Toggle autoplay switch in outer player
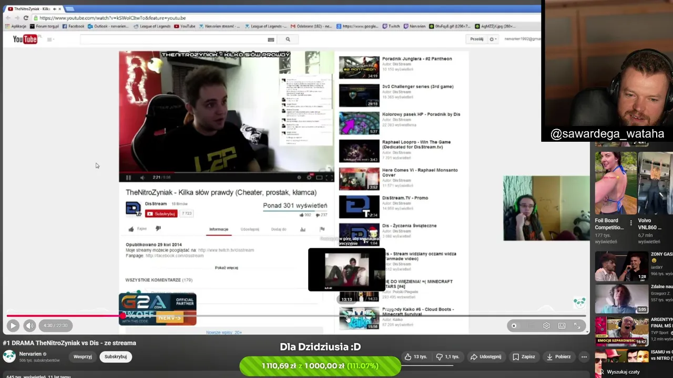This screenshot has height=378, width=673. (x=514, y=326)
